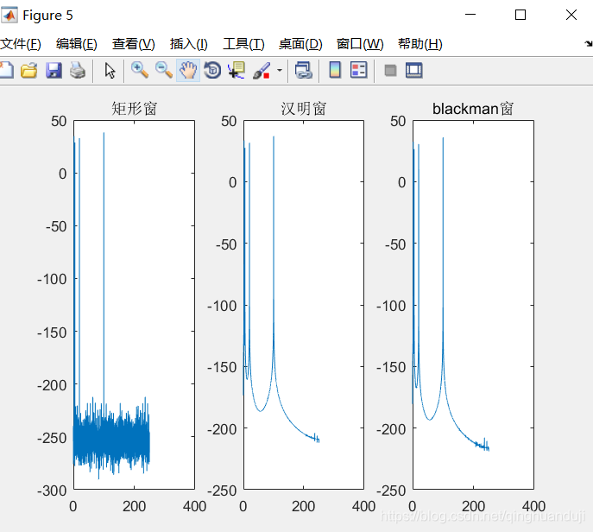The width and height of the screenshot is (593, 532).
Task: Open the 帮助(H) menu
Action: coord(420,44)
